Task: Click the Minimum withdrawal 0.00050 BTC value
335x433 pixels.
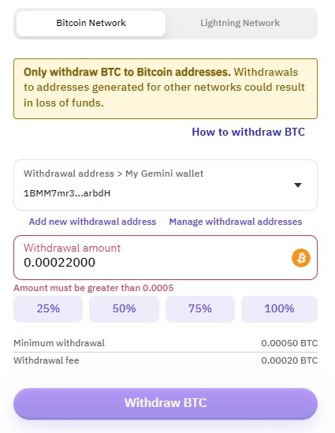Action: click(289, 343)
